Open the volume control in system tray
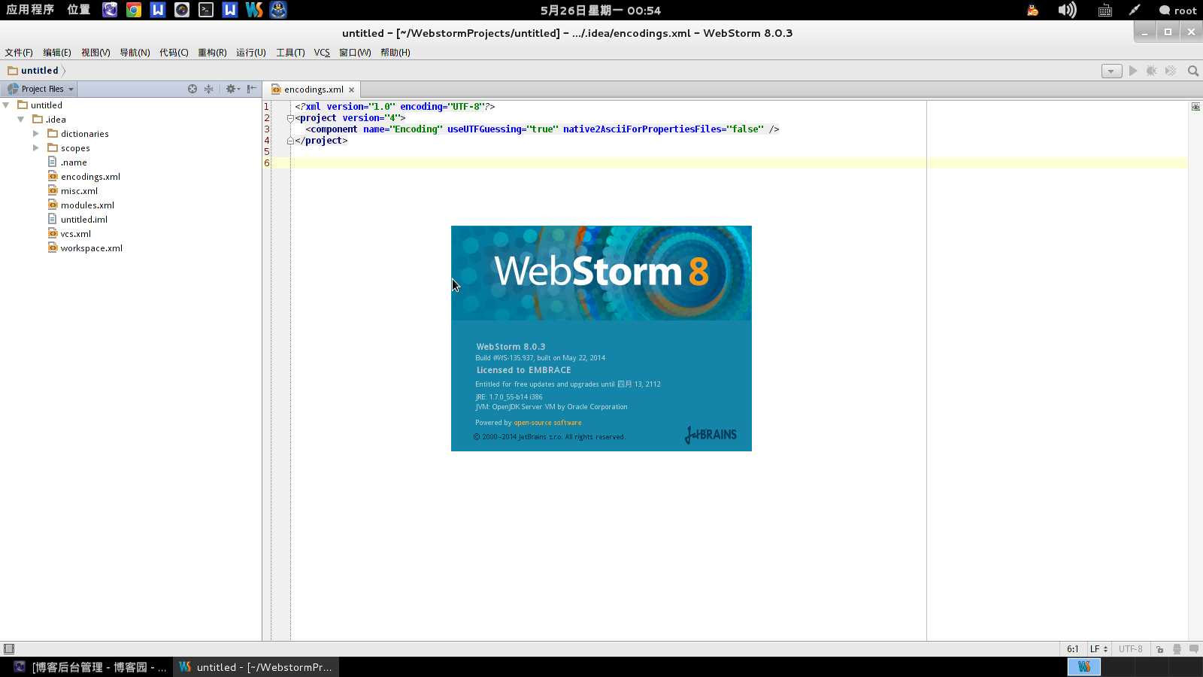Viewport: 1203px width, 677px height. pyautogui.click(x=1068, y=10)
